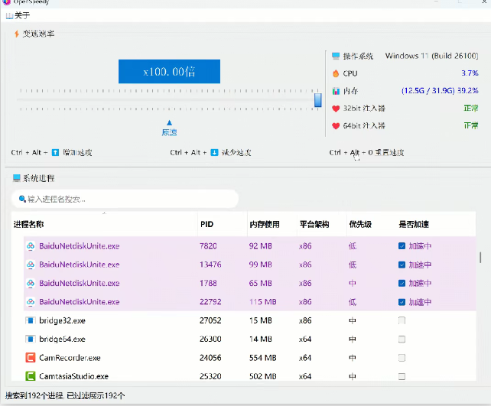Click the down arrow icon for 减少速度
Screen dimensions: 491x406
[x=214, y=152]
